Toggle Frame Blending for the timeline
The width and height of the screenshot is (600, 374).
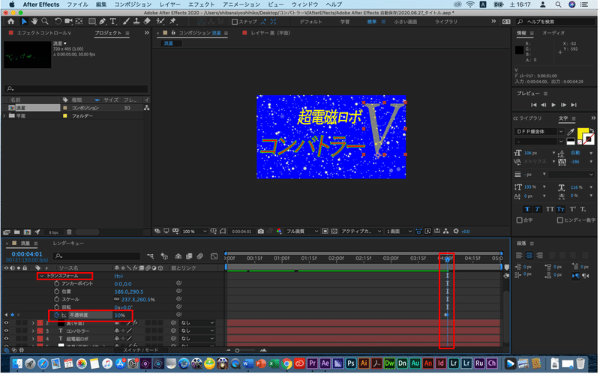(189, 256)
